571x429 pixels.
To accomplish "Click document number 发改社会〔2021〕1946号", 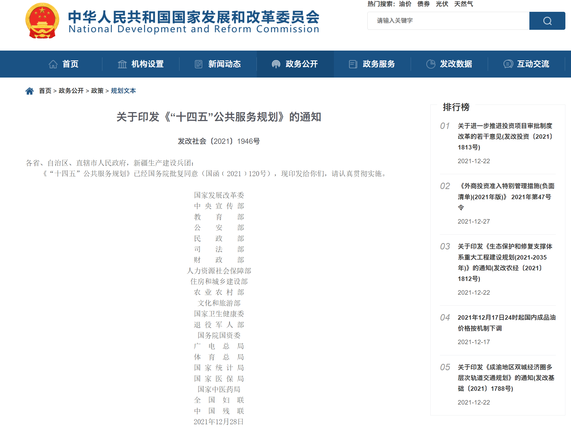I will pyautogui.click(x=219, y=141).
